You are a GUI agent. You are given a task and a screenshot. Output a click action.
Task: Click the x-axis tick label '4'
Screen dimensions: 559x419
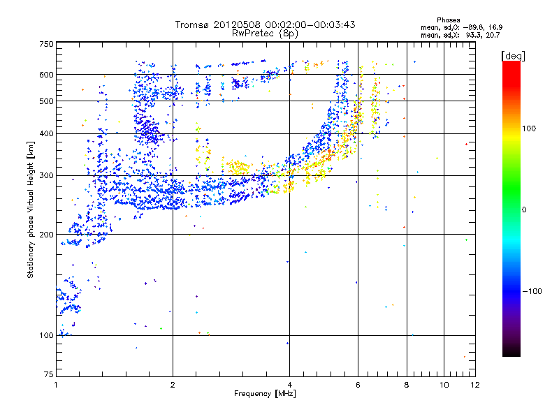point(289,385)
